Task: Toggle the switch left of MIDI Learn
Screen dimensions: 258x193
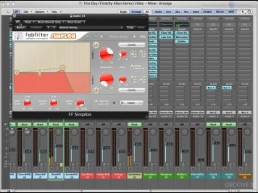Action: [x=96, y=103]
